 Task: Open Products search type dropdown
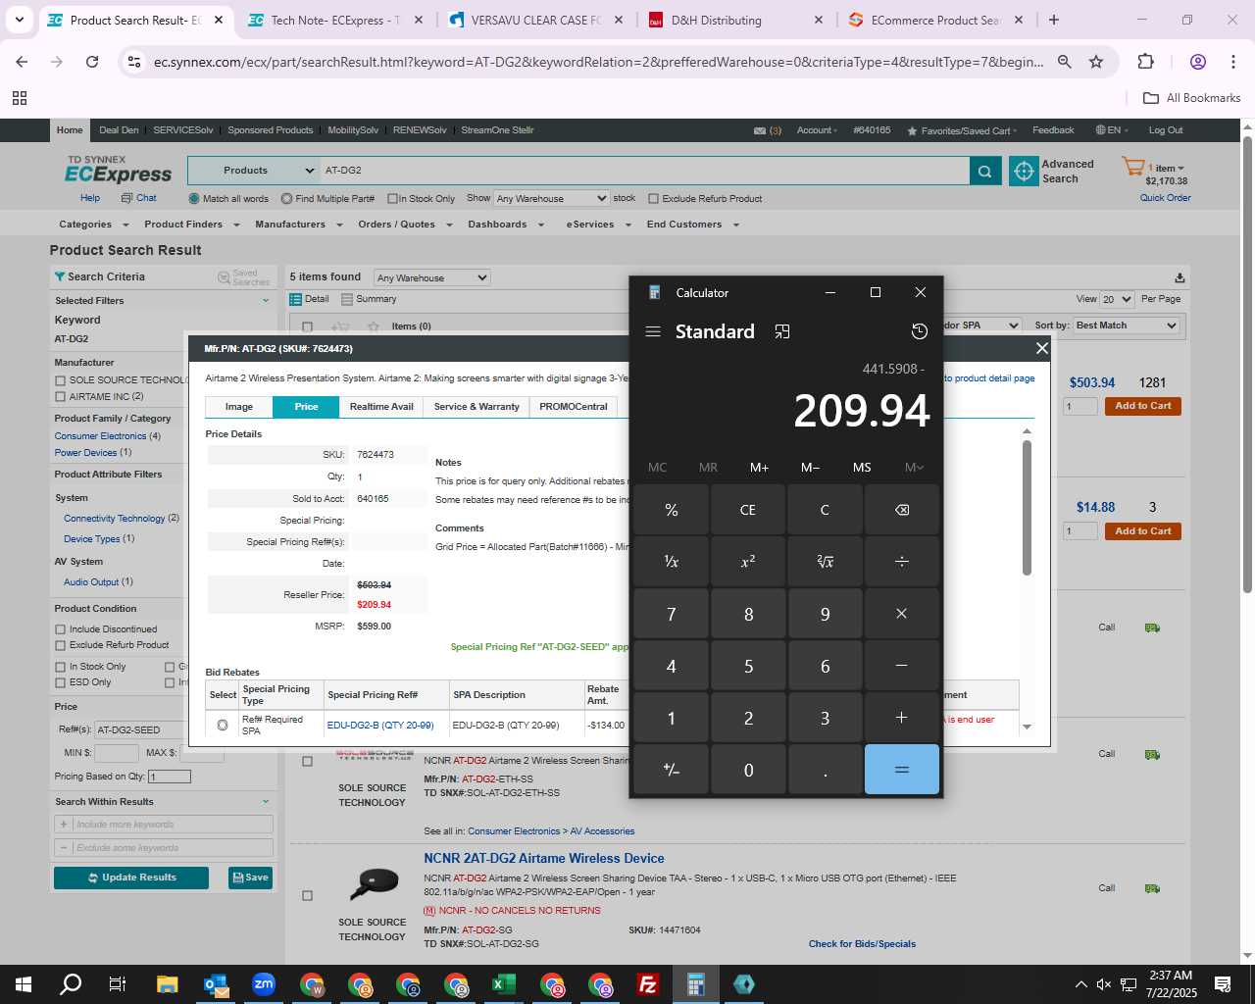click(254, 171)
